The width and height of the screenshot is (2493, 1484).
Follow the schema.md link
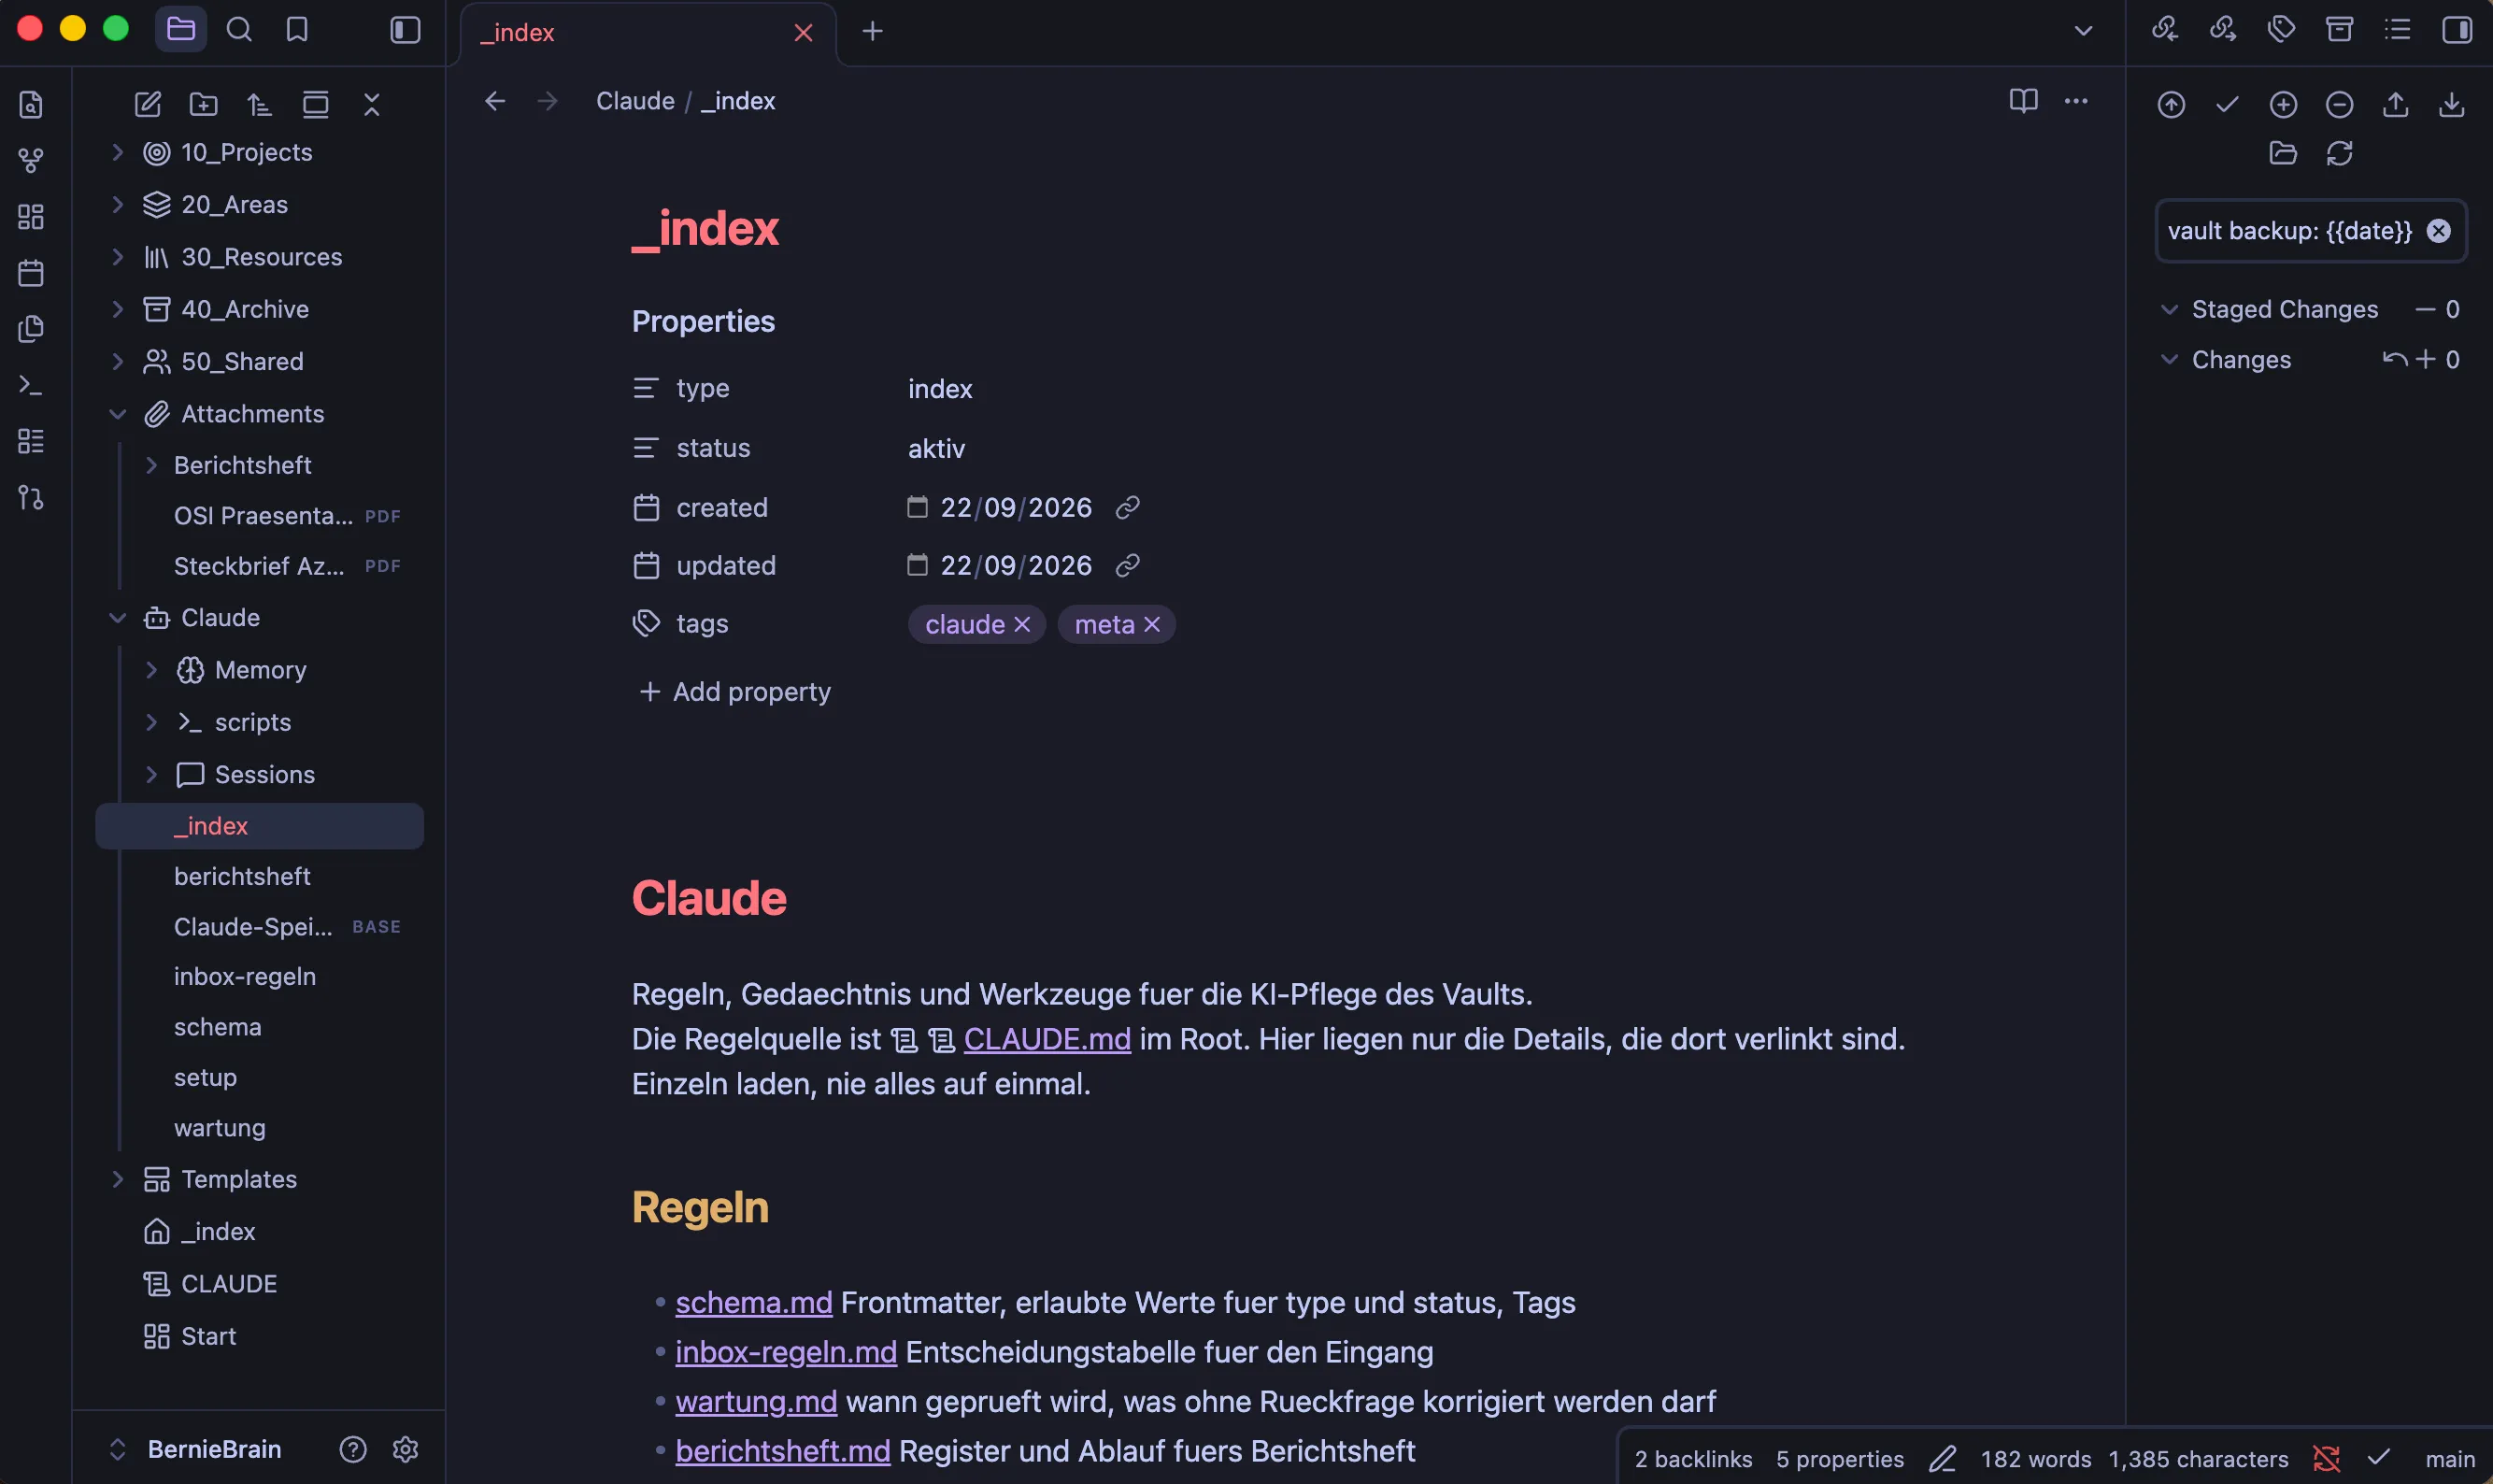click(x=754, y=1302)
